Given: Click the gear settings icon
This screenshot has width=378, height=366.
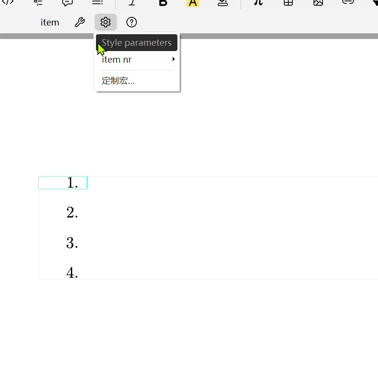Looking at the screenshot, I should (106, 22).
